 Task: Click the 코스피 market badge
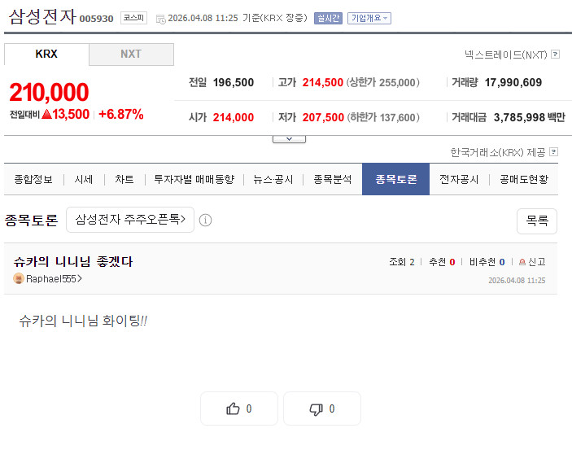[x=134, y=18]
